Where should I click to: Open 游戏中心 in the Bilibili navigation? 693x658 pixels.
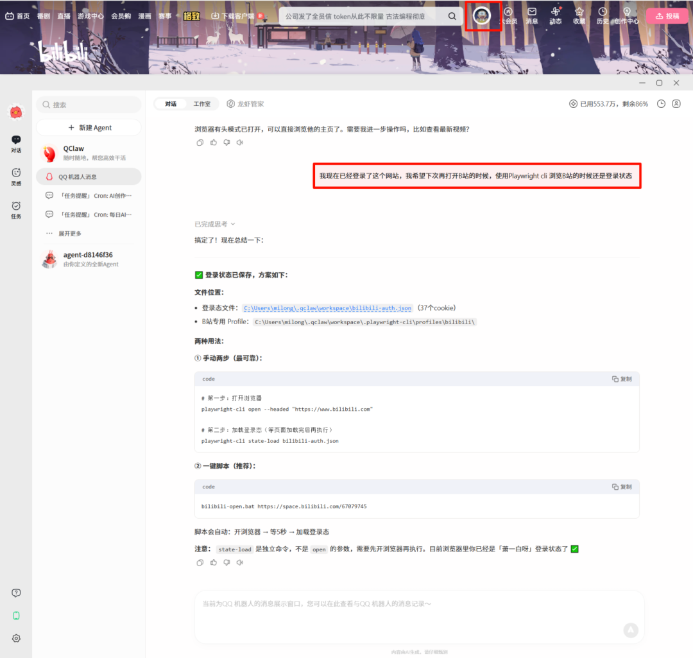(x=90, y=16)
